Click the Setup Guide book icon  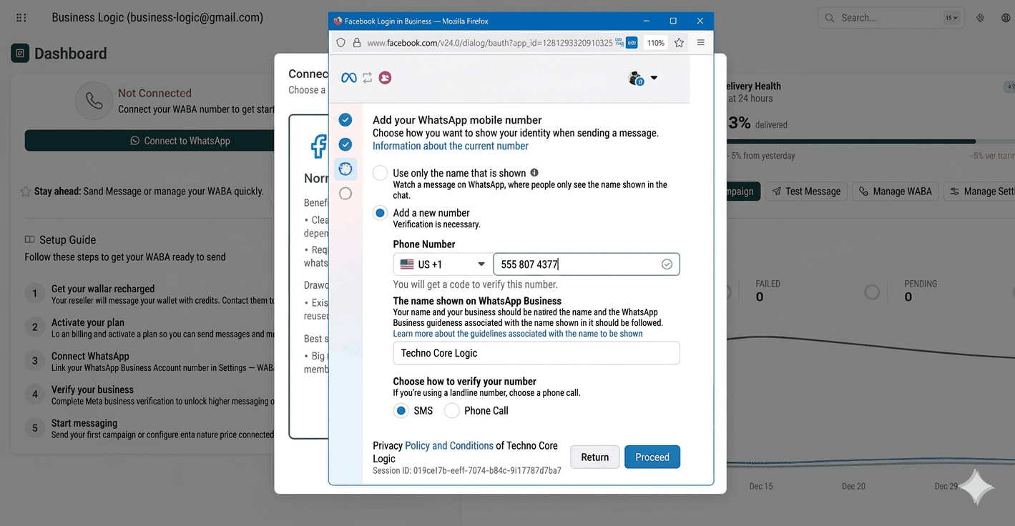tap(29, 239)
